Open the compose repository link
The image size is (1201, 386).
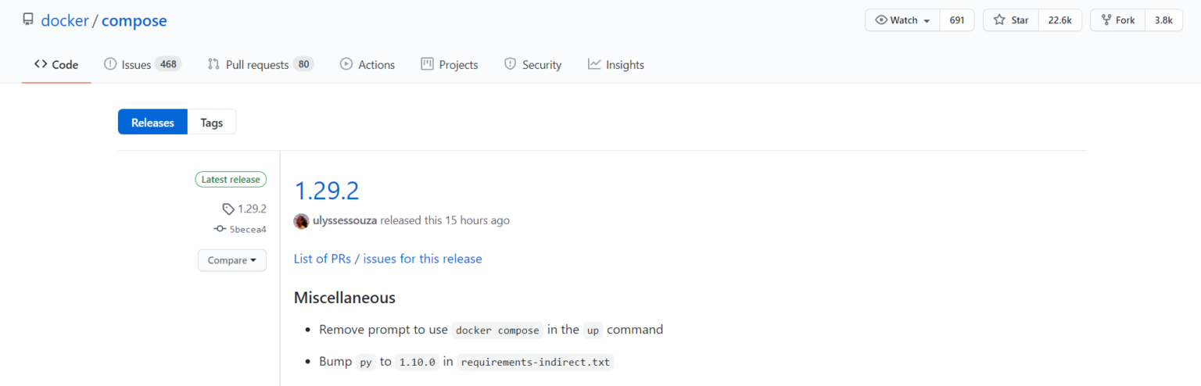tap(134, 20)
